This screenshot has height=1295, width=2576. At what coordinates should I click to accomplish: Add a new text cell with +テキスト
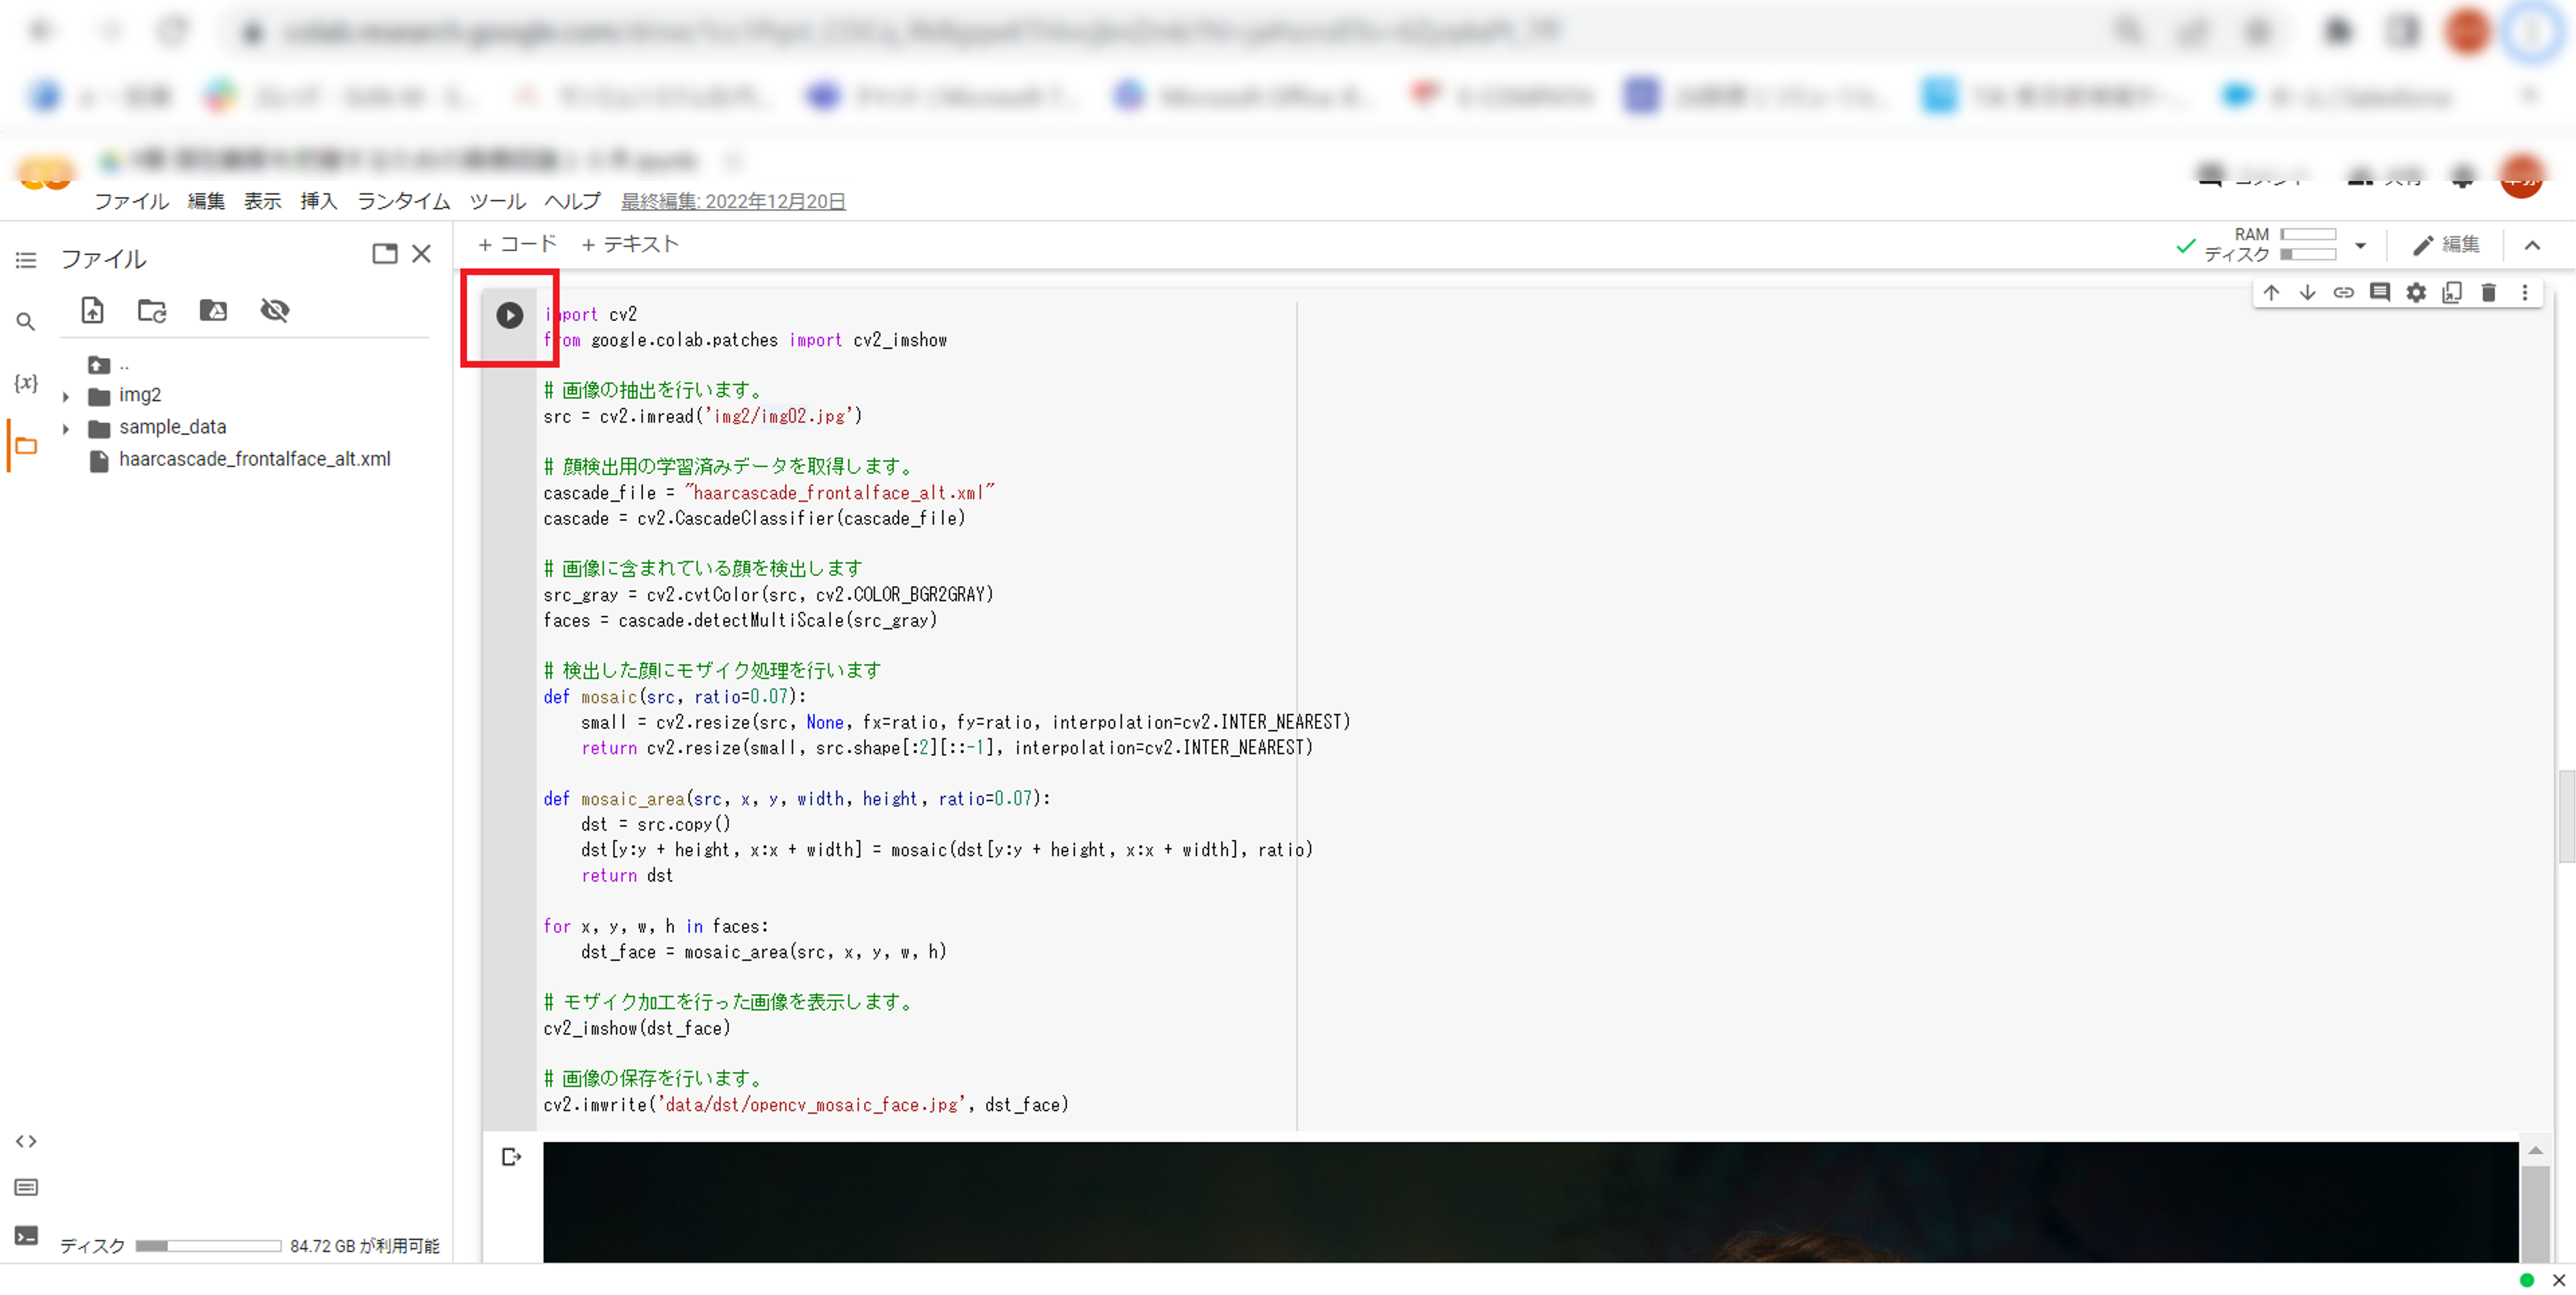pyautogui.click(x=630, y=244)
